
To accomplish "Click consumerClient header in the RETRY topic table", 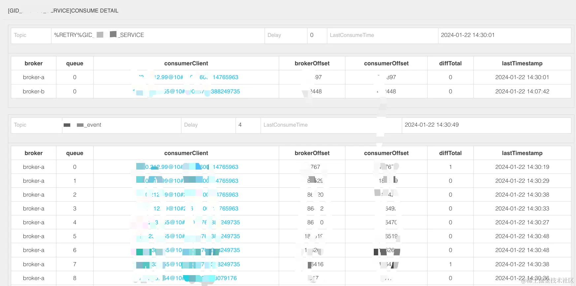I will pos(186,63).
